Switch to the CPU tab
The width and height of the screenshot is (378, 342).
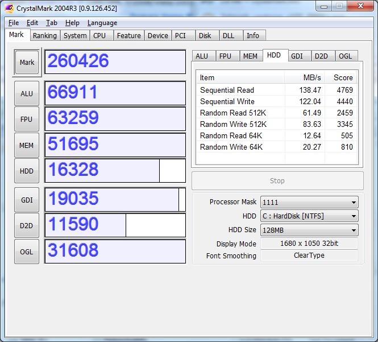coord(102,35)
